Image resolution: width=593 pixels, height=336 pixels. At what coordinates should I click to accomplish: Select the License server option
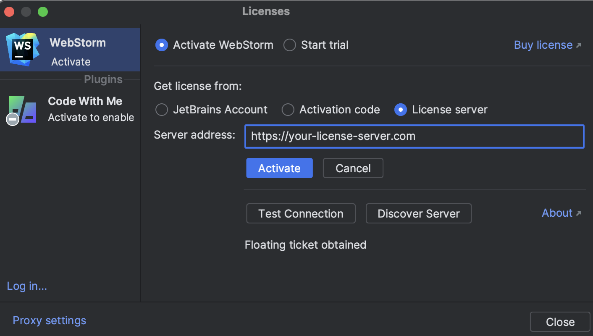point(400,110)
